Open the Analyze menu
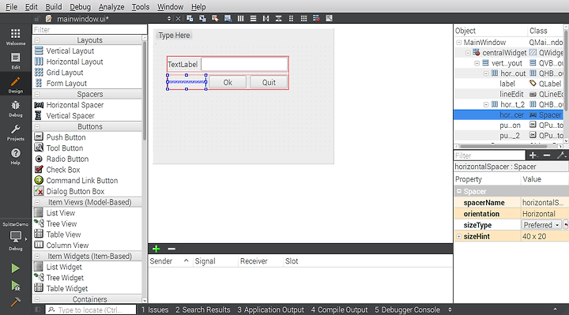Screen dimensions: 569x315 111,6
